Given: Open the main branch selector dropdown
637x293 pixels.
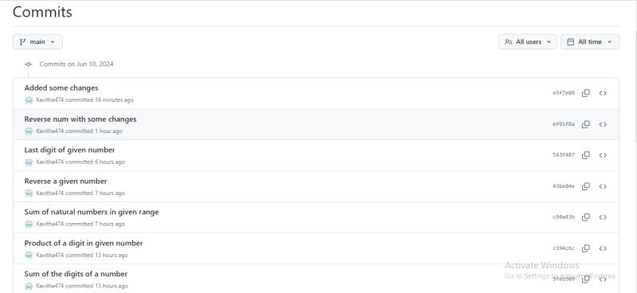Looking at the screenshot, I should 37,42.
